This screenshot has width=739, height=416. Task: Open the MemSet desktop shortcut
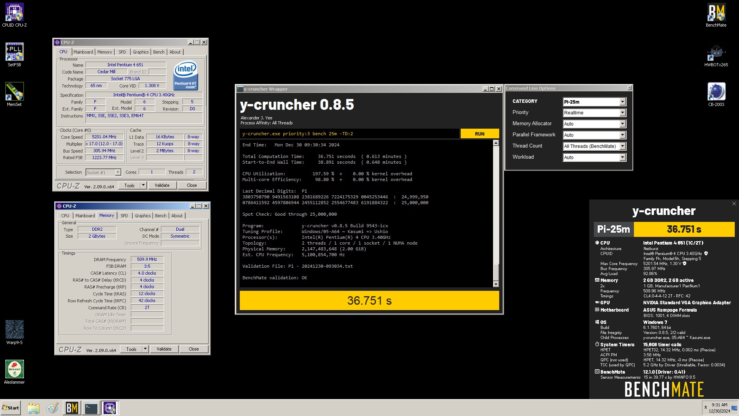click(14, 94)
